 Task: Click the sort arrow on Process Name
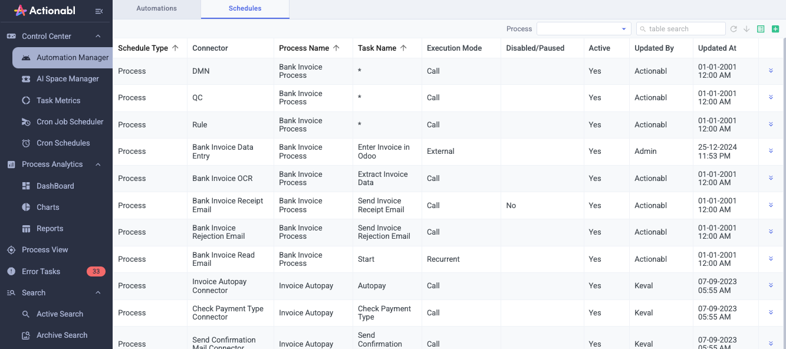pyautogui.click(x=336, y=48)
